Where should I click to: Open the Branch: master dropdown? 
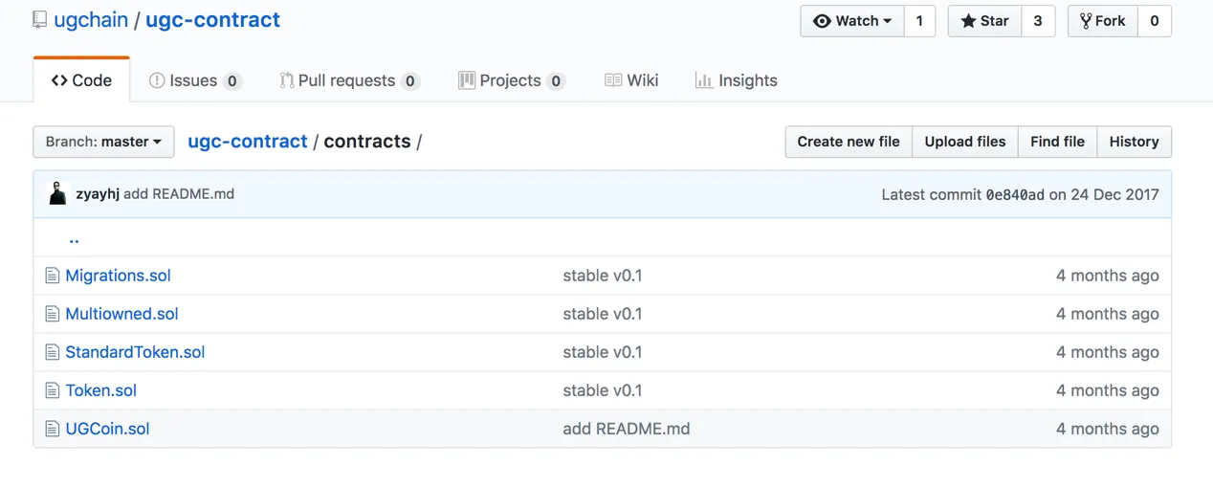click(103, 142)
